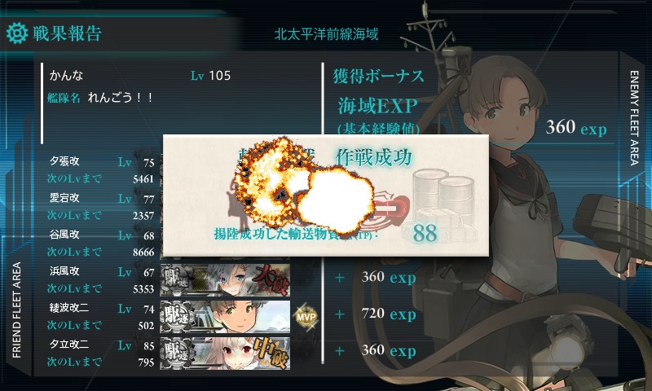Click the 作戦成功 operation success text
This screenshot has height=391, width=652.
373,157
